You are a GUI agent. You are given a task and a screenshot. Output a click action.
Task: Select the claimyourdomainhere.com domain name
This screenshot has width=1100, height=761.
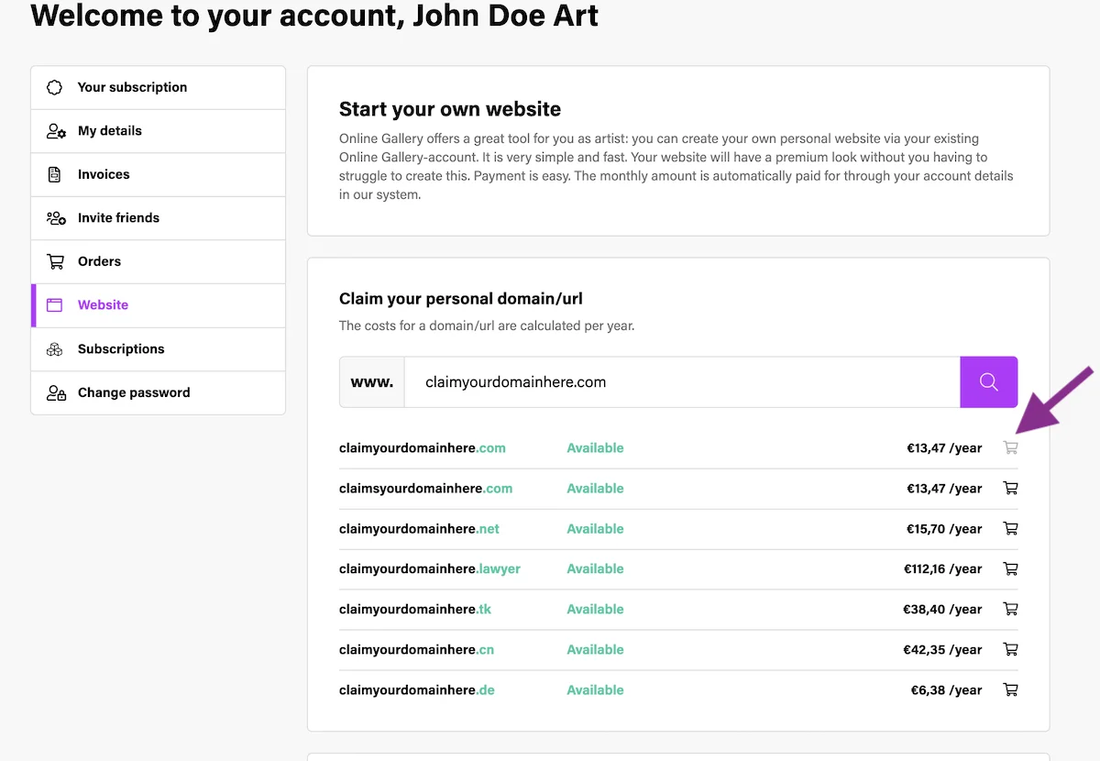pyautogui.click(x=423, y=448)
